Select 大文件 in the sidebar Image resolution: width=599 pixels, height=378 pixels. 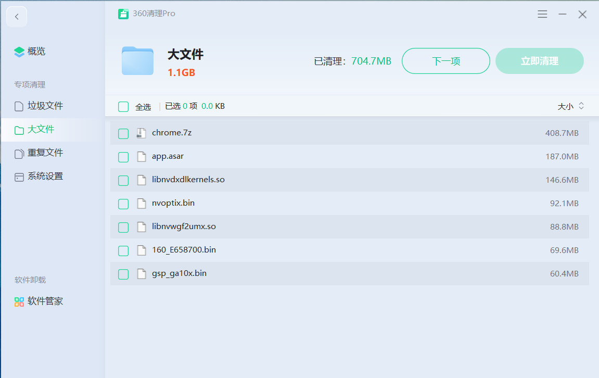(41, 130)
